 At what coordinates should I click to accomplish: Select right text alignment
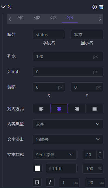(77, 109)
